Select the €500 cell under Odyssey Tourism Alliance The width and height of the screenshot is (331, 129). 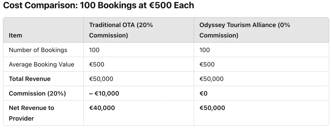[207, 64]
